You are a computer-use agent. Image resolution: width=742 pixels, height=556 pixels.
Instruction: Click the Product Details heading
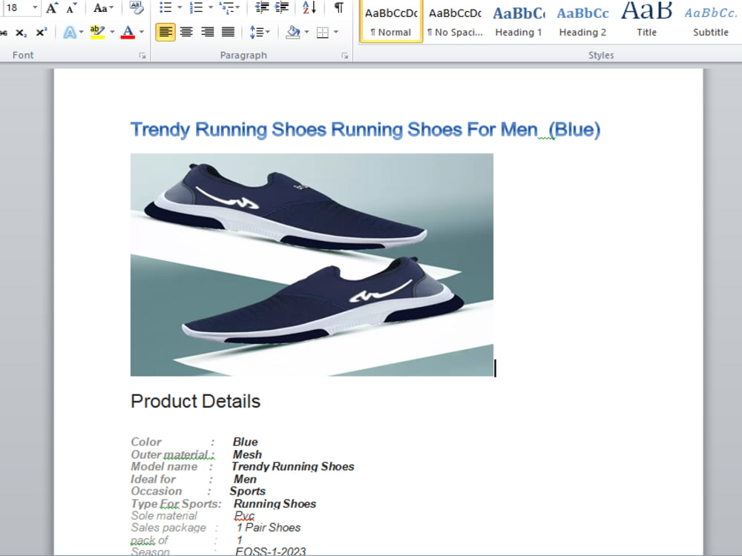point(195,401)
